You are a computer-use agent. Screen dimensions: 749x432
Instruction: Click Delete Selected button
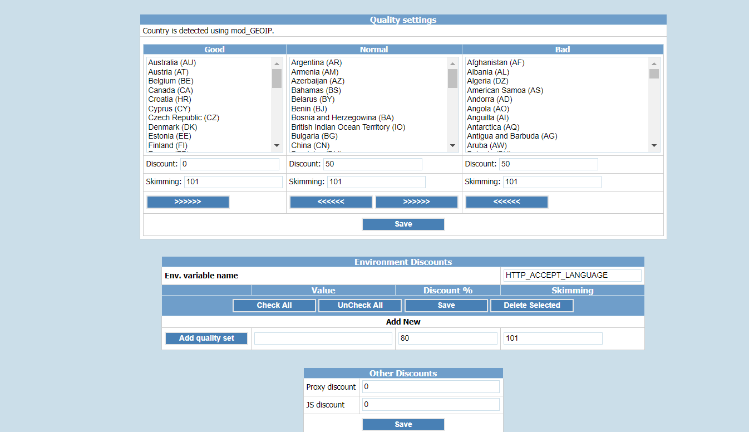[532, 306]
